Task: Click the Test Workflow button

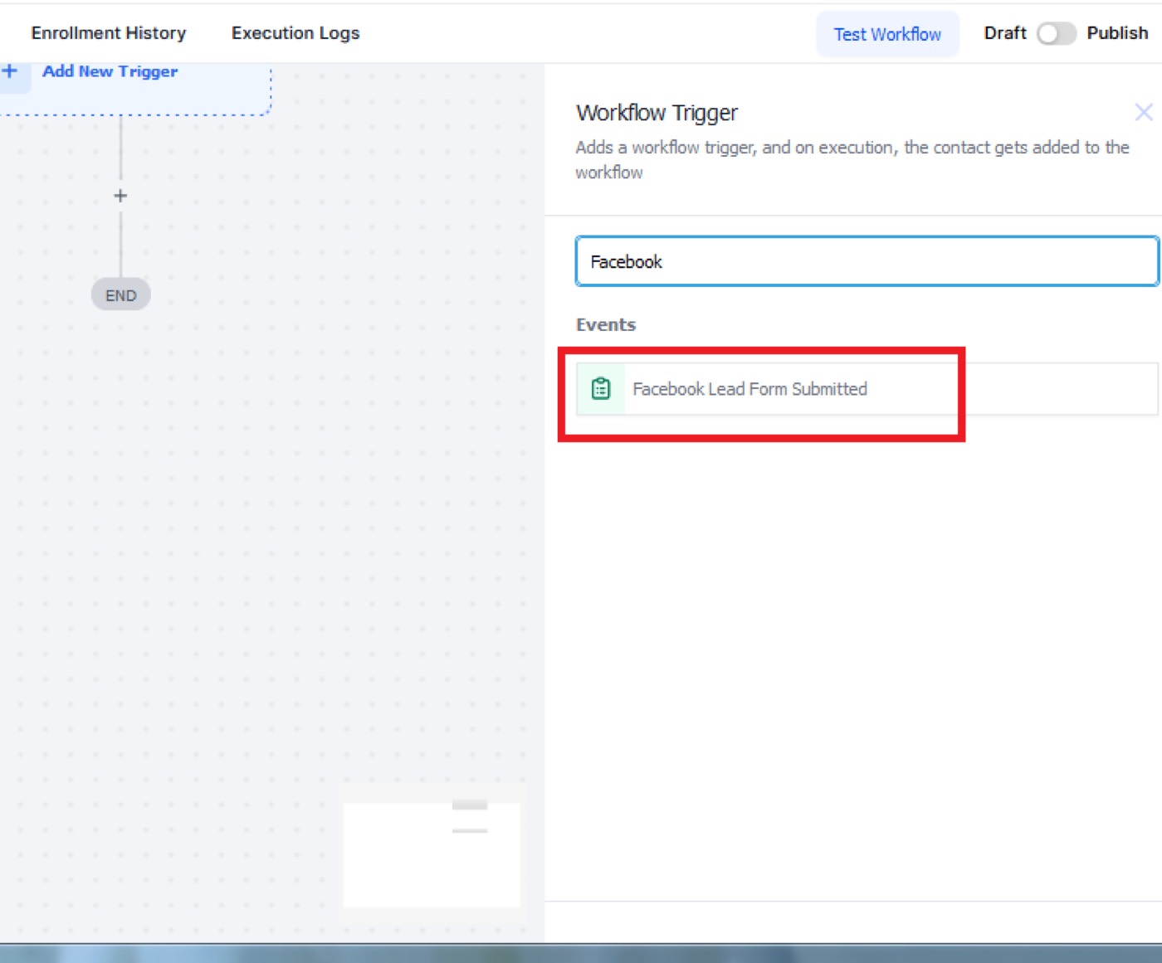Action: pyautogui.click(x=887, y=34)
